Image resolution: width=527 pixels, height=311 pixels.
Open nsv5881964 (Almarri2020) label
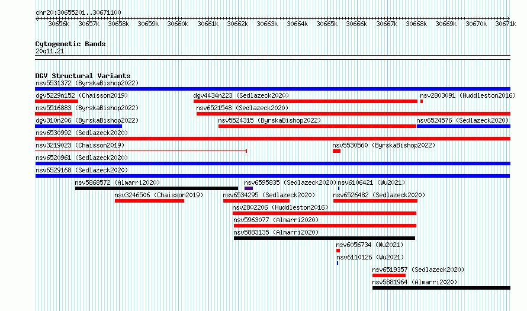click(414, 282)
